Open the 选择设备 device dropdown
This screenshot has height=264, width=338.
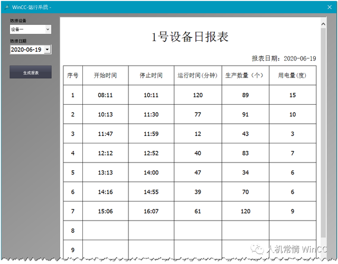30,30
